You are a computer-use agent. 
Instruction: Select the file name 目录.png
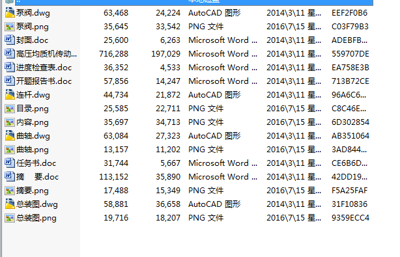tap(32, 109)
